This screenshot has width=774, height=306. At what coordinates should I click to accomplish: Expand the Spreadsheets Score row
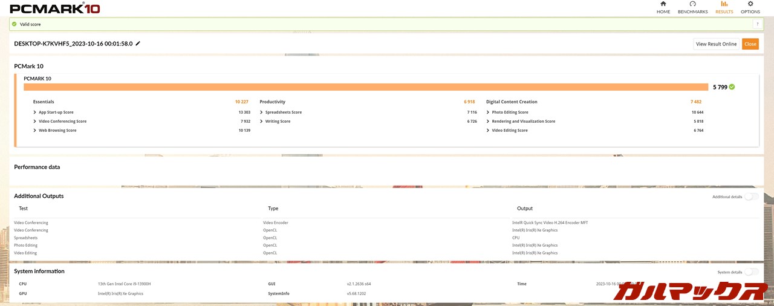pyautogui.click(x=261, y=112)
